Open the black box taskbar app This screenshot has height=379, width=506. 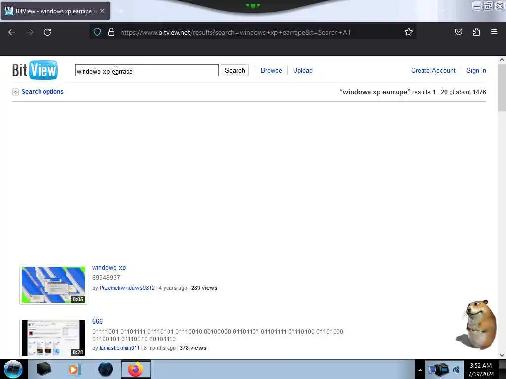click(44, 369)
